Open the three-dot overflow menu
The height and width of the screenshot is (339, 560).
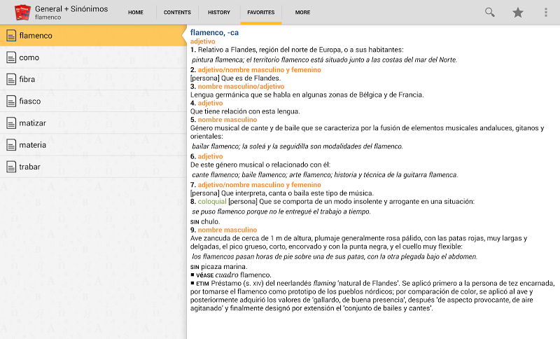point(546,13)
